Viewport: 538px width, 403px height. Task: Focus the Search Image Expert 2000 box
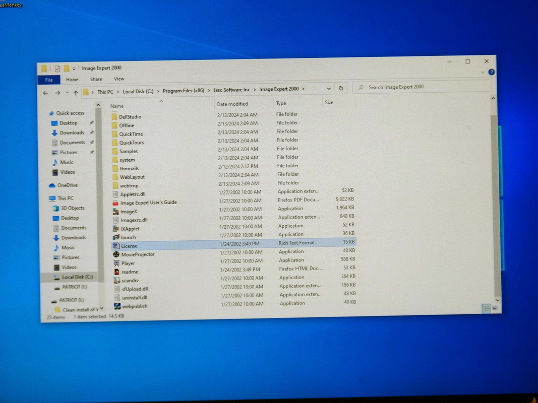click(x=422, y=87)
